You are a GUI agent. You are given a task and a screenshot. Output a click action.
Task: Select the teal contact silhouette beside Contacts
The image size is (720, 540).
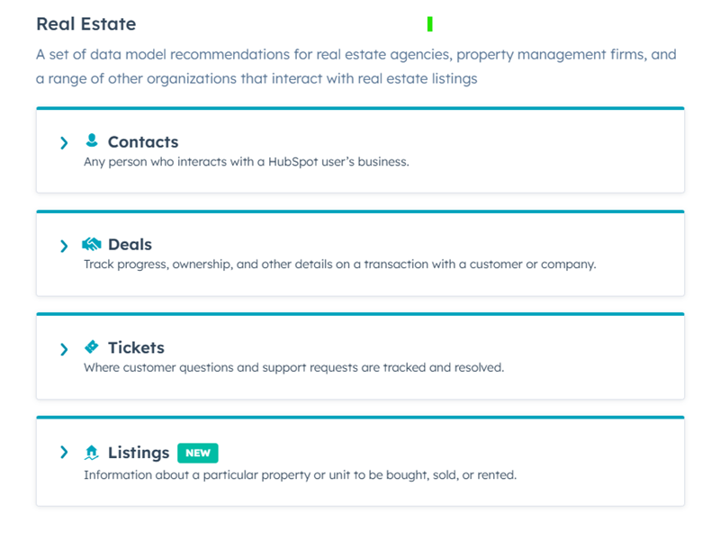(93, 140)
